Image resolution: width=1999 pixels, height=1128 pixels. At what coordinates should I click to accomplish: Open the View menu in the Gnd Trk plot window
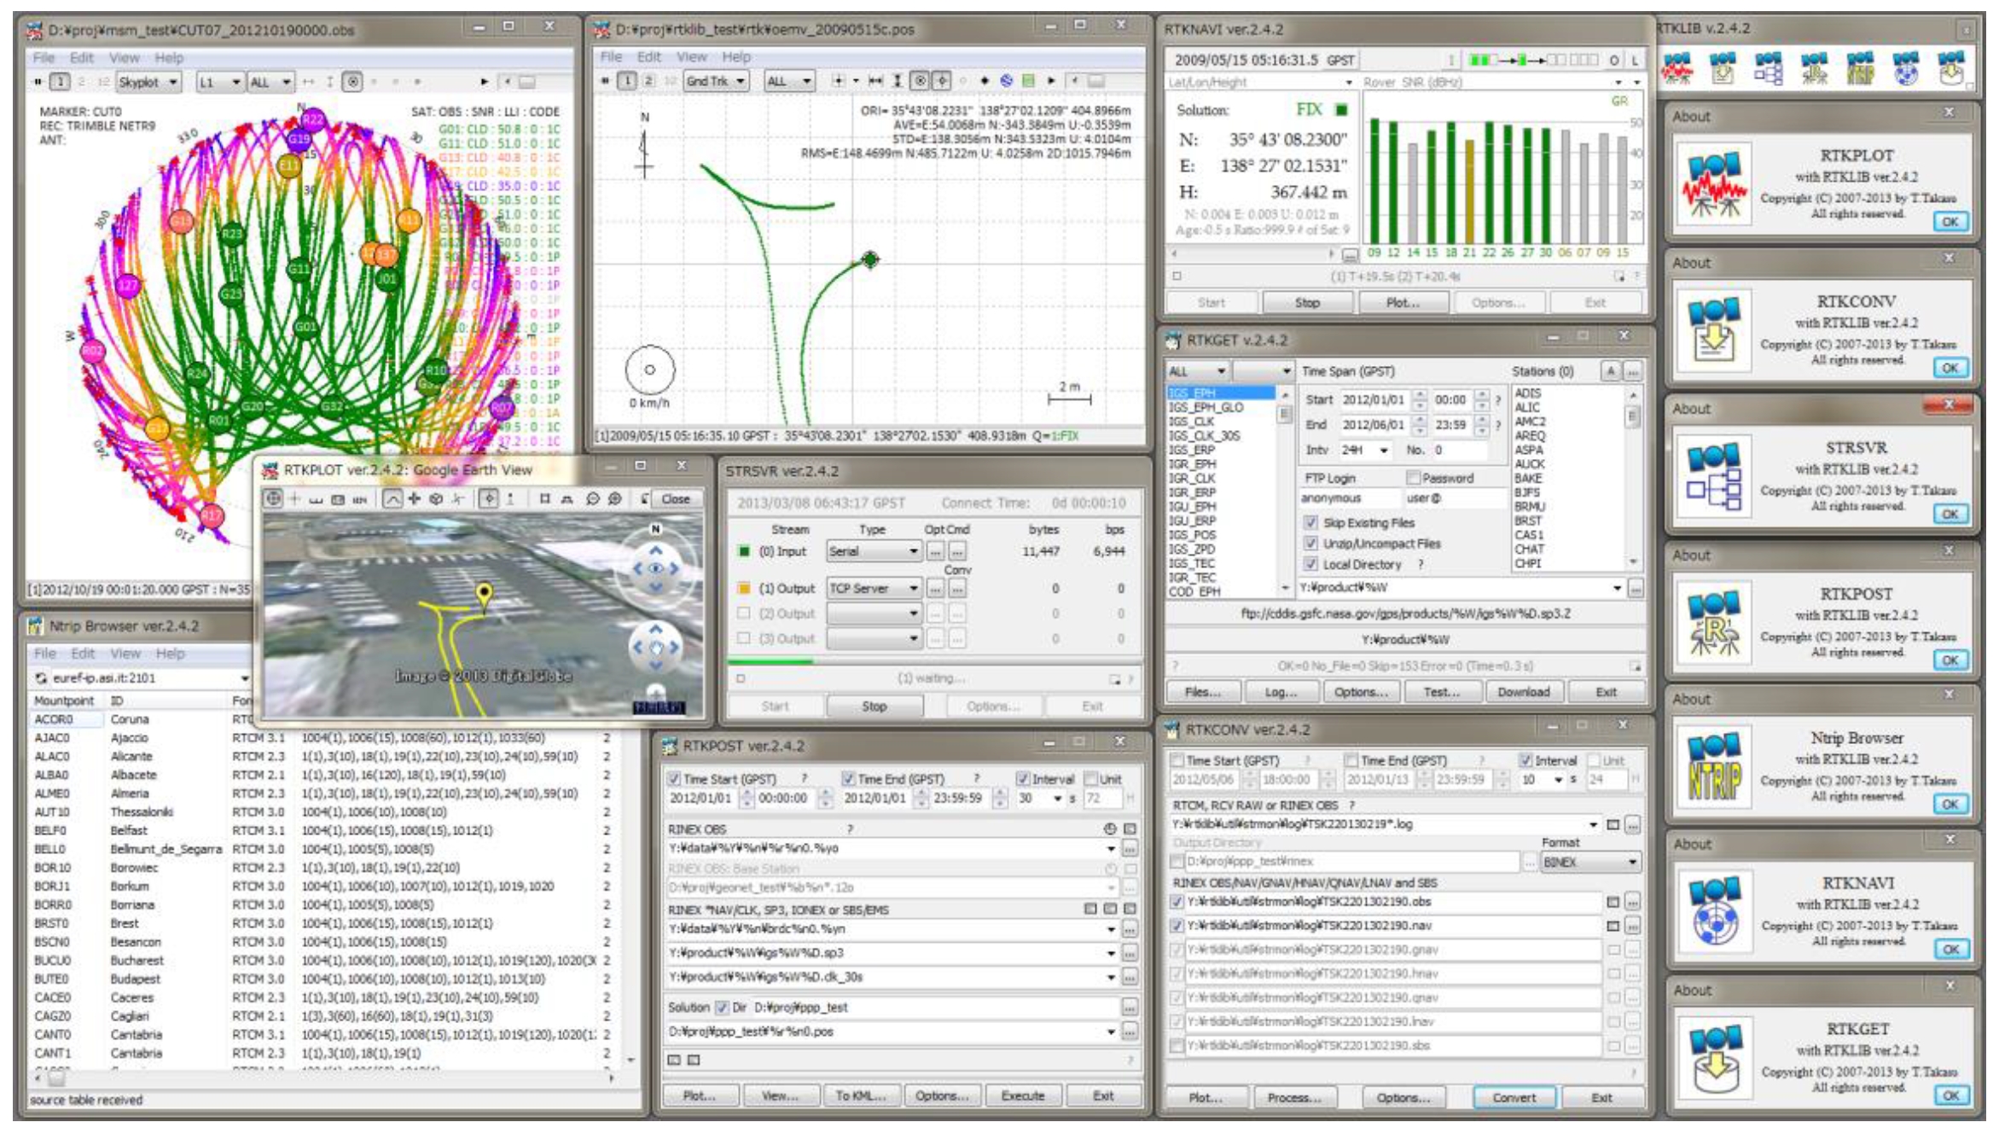691,57
